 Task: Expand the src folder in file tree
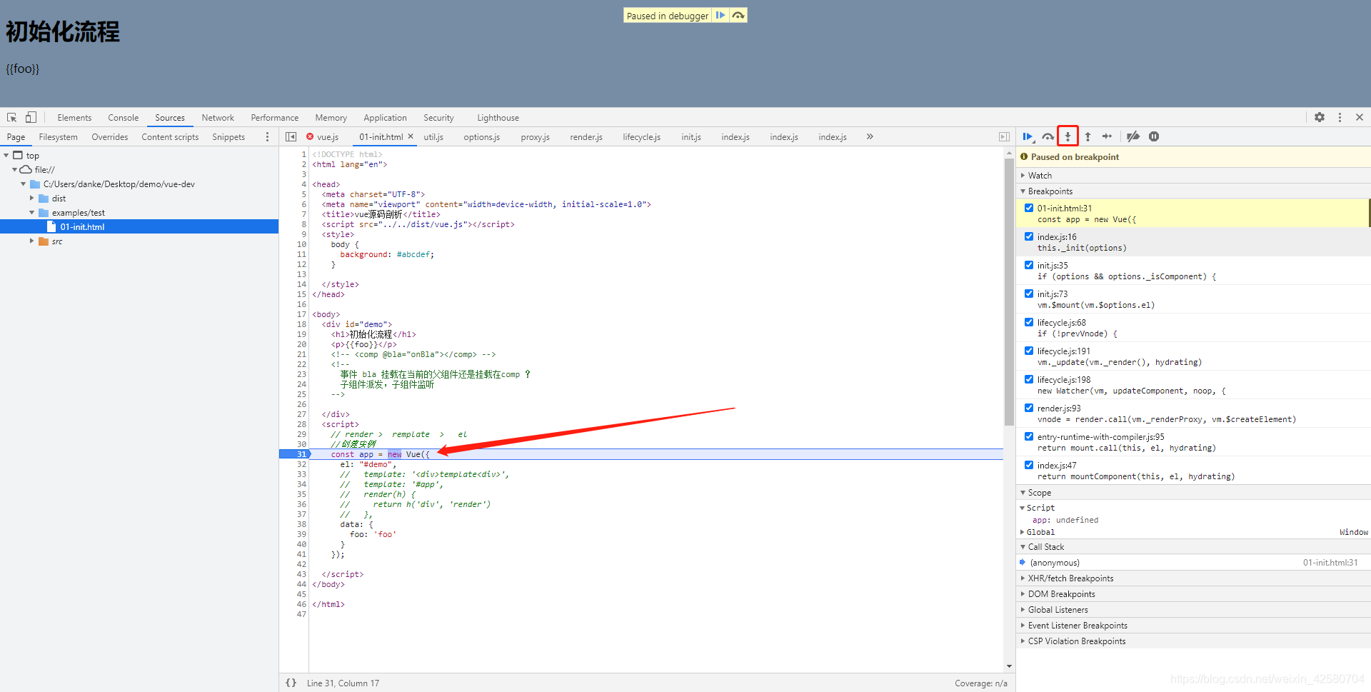click(x=31, y=241)
